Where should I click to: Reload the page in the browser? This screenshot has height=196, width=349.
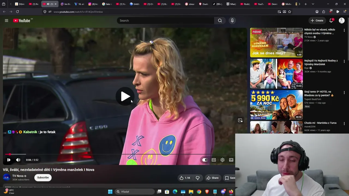pyautogui.click(x=17, y=12)
